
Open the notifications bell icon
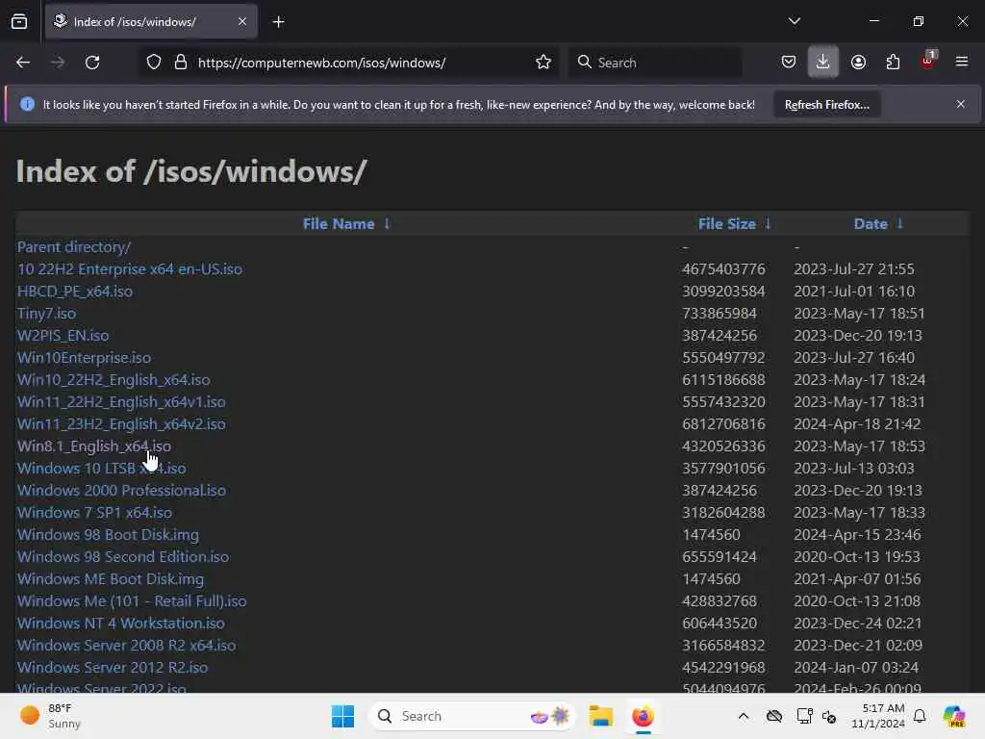(920, 716)
